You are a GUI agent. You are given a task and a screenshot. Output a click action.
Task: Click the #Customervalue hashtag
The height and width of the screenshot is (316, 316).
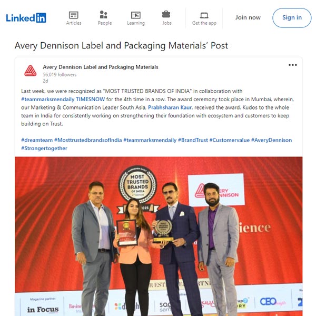tap(229, 140)
